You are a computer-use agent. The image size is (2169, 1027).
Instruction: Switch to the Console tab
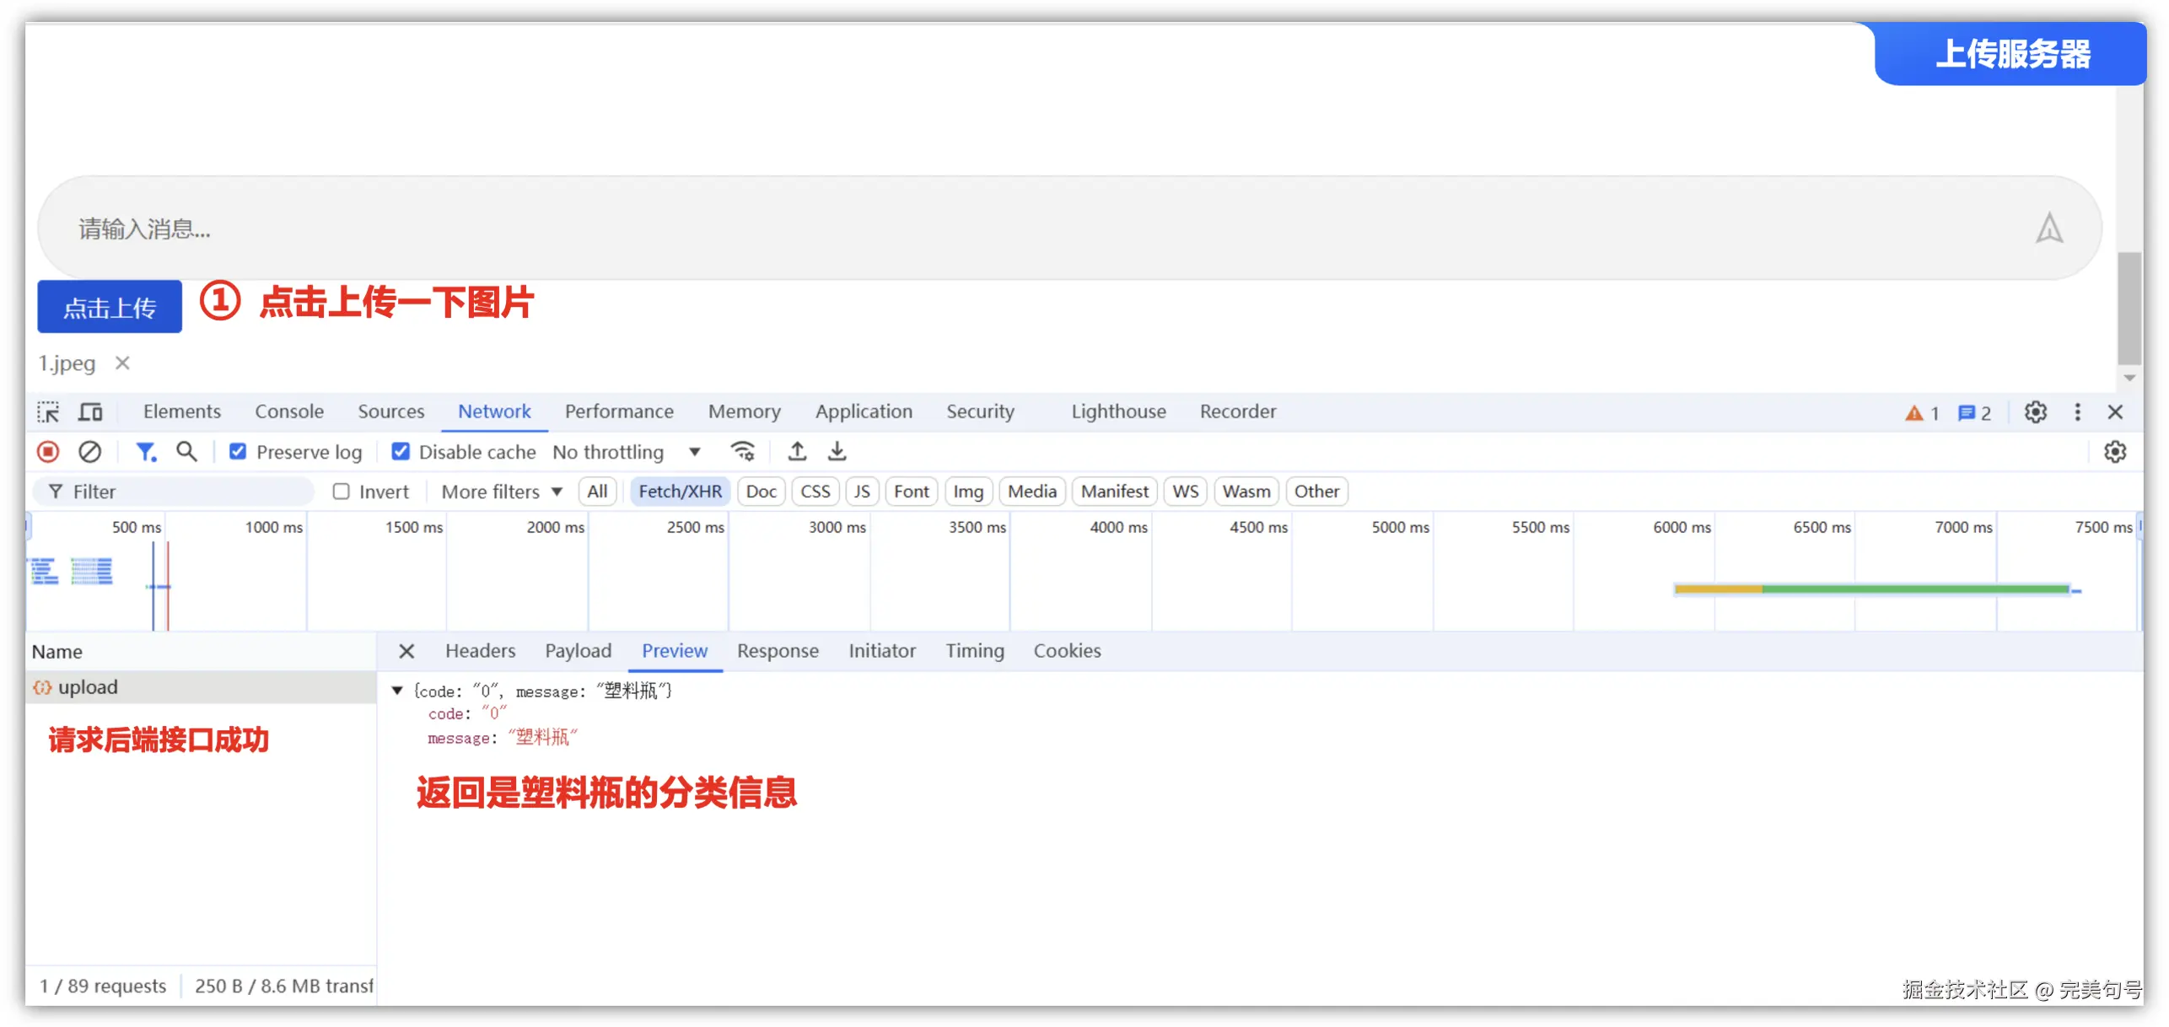click(x=288, y=411)
